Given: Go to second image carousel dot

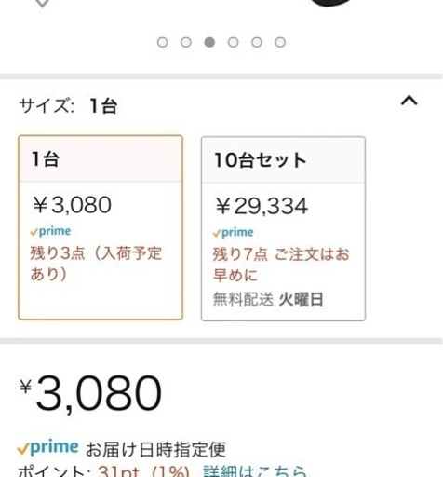Looking at the screenshot, I should point(186,42).
